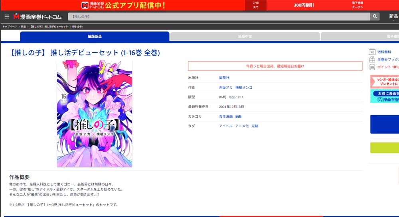
Task: Click the 出版社 label
Action: (193, 78)
